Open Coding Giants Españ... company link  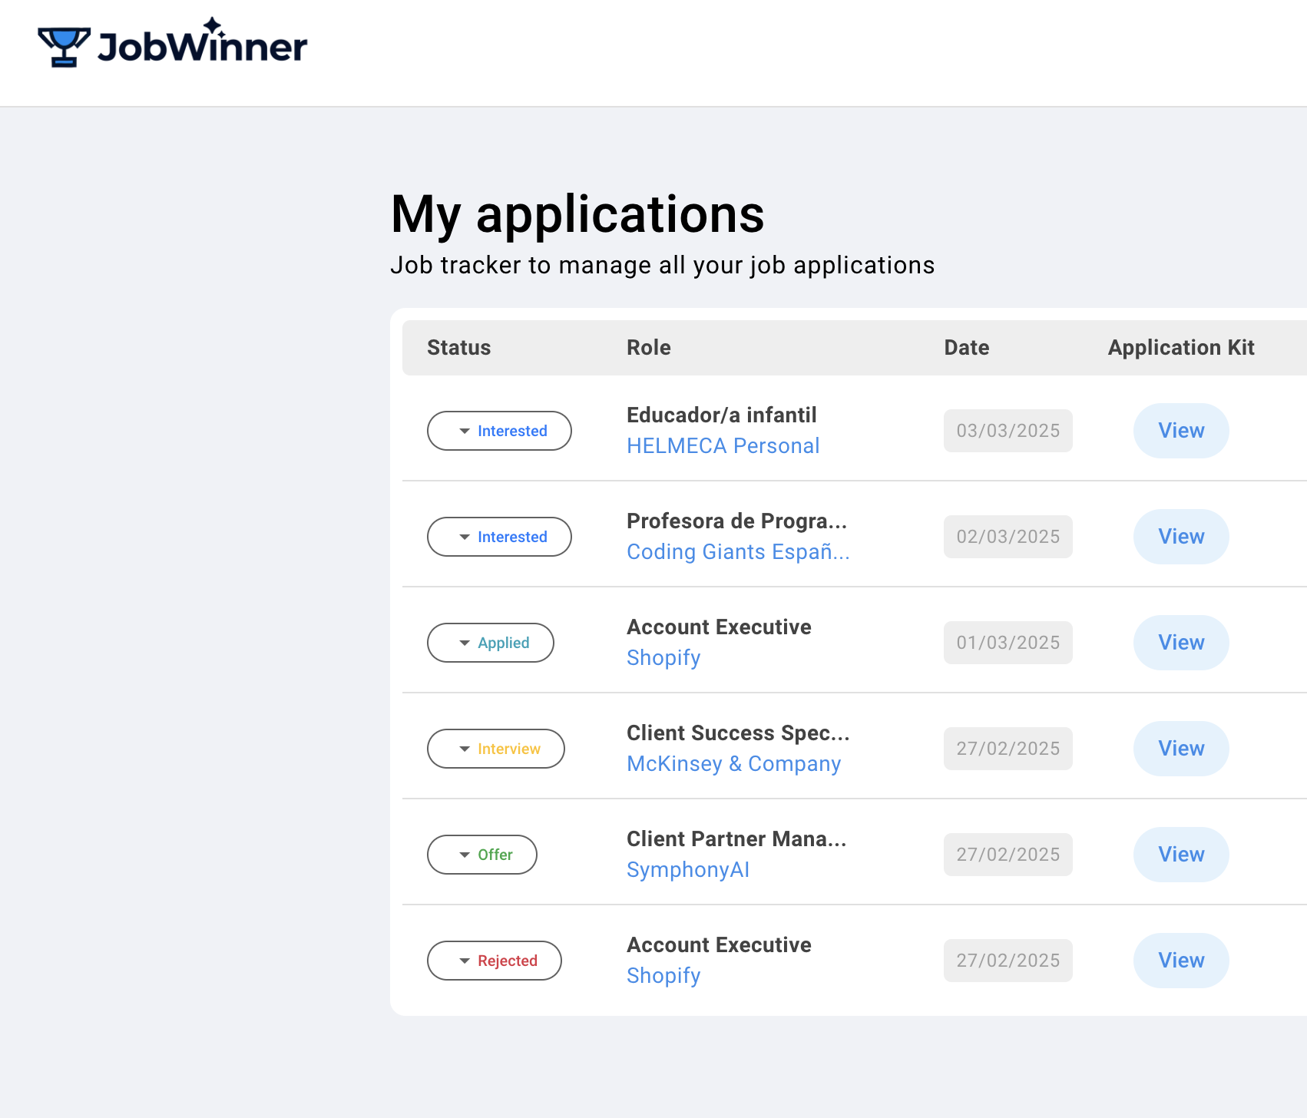pos(738,552)
